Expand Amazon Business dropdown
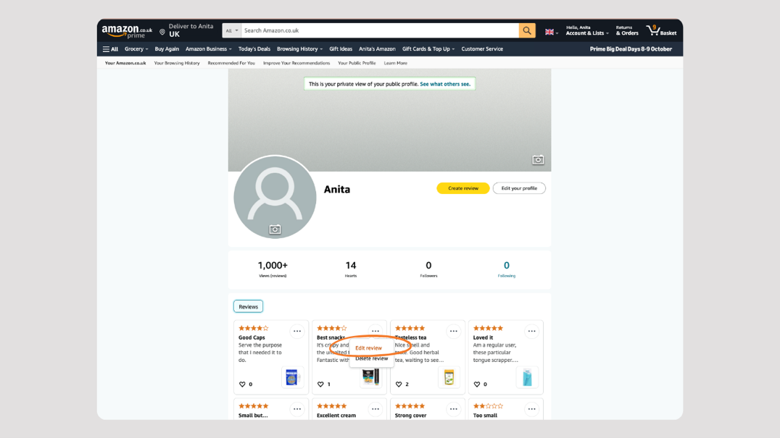 click(x=209, y=49)
